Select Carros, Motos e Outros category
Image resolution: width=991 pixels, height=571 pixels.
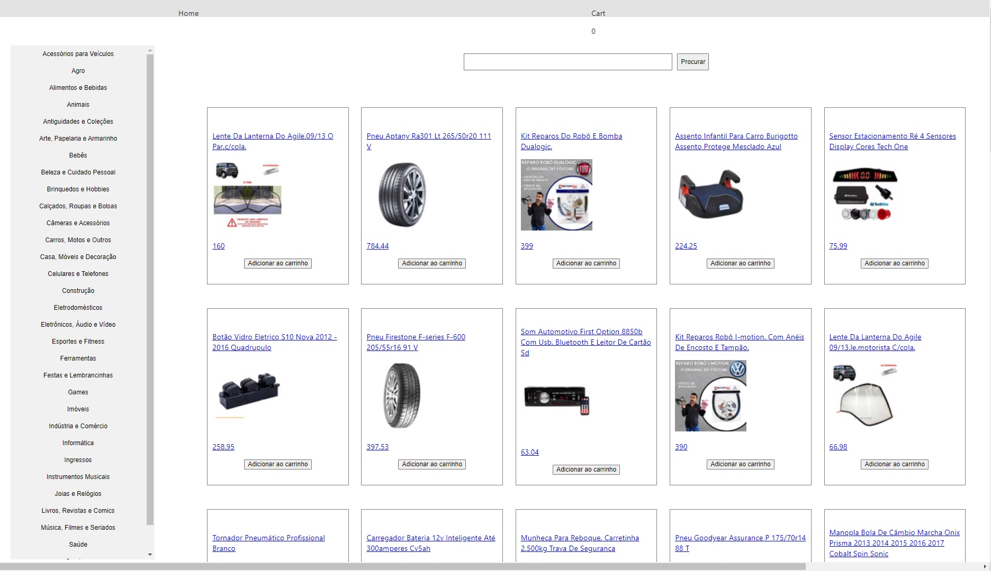point(78,240)
